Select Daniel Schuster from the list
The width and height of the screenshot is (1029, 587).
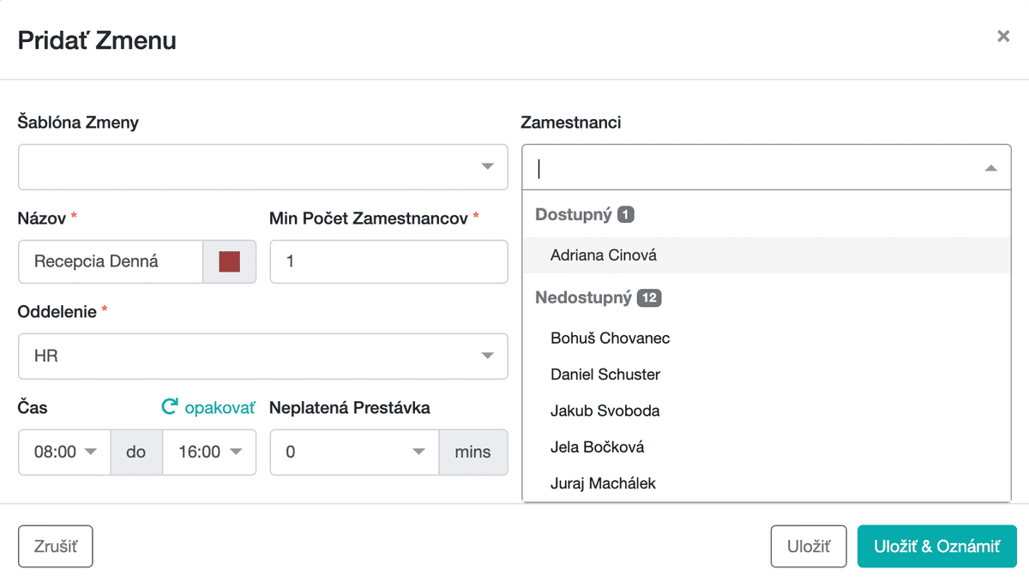click(767, 374)
